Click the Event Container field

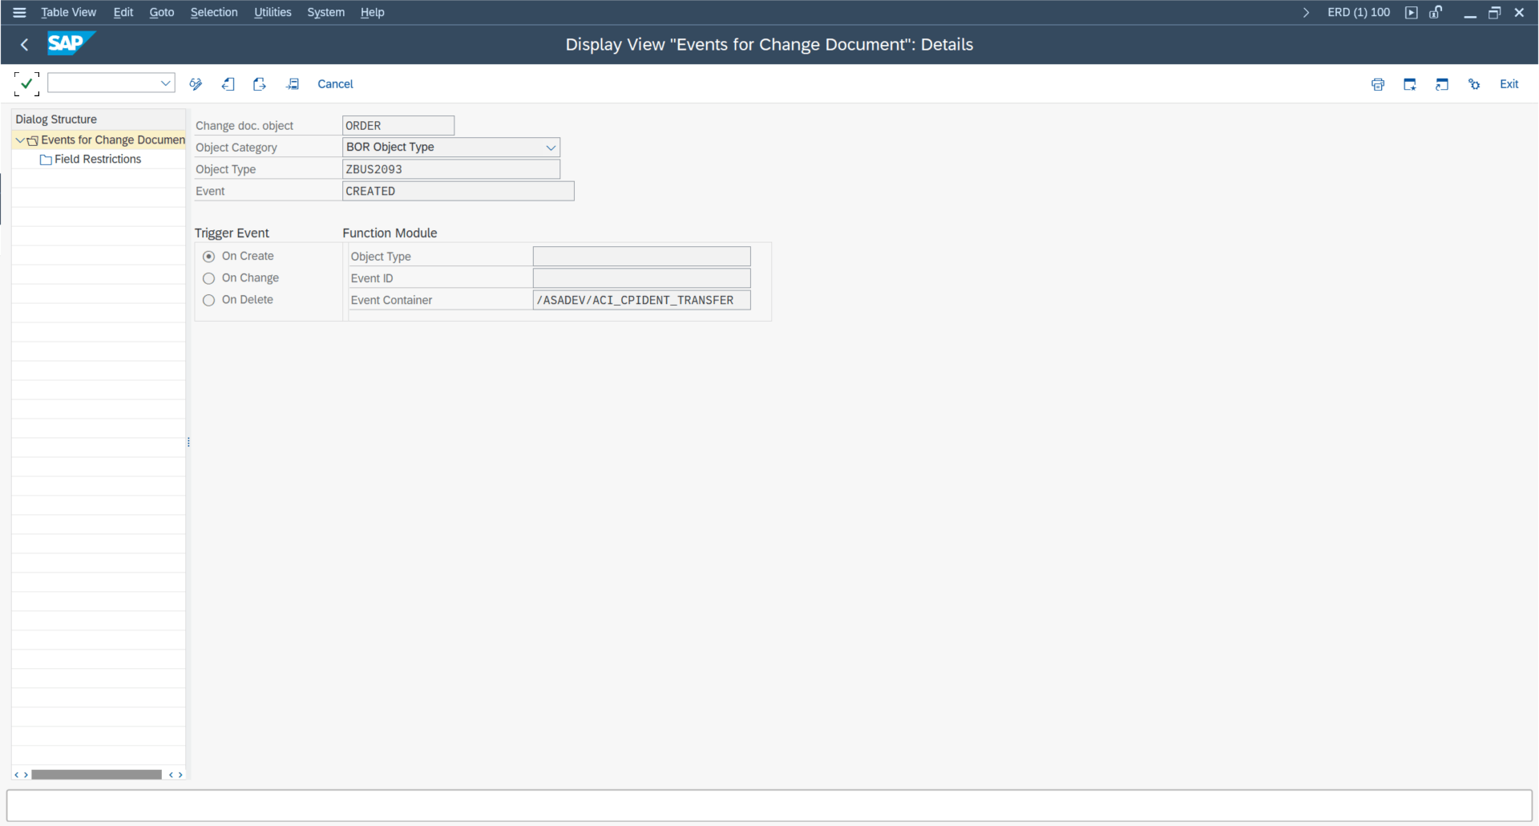click(x=642, y=300)
